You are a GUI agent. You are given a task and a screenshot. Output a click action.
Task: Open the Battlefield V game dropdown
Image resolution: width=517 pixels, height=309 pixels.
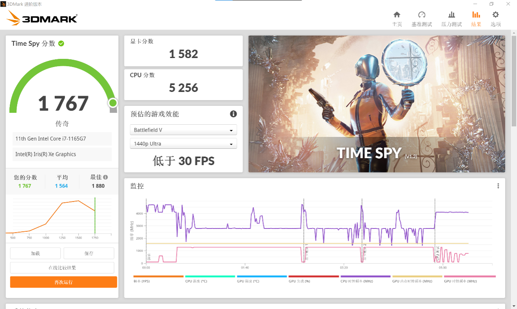click(183, 130)
